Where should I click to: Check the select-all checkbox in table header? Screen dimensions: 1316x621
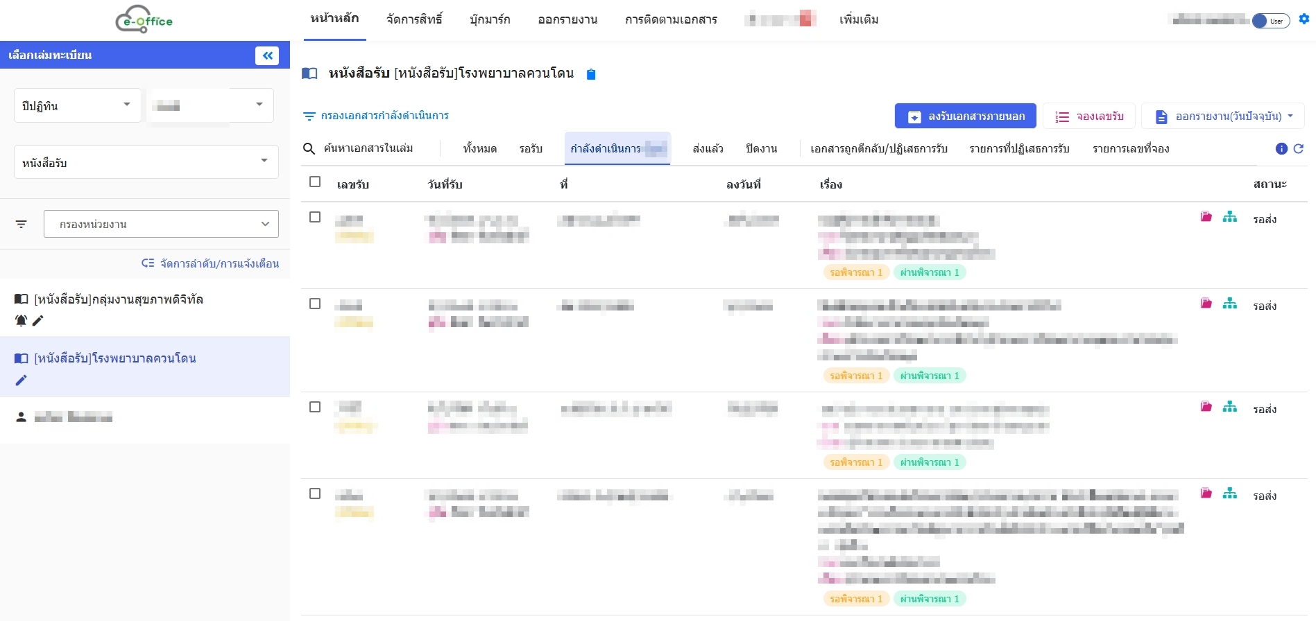(x=315, y=182)
